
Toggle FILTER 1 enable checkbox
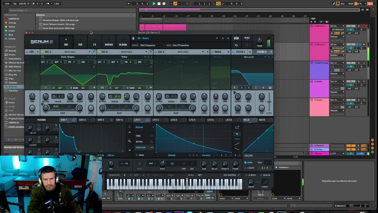pos(233,52)
